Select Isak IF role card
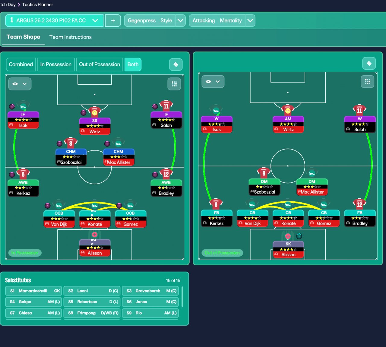This screenshot has width=386, height=347. 23,120
